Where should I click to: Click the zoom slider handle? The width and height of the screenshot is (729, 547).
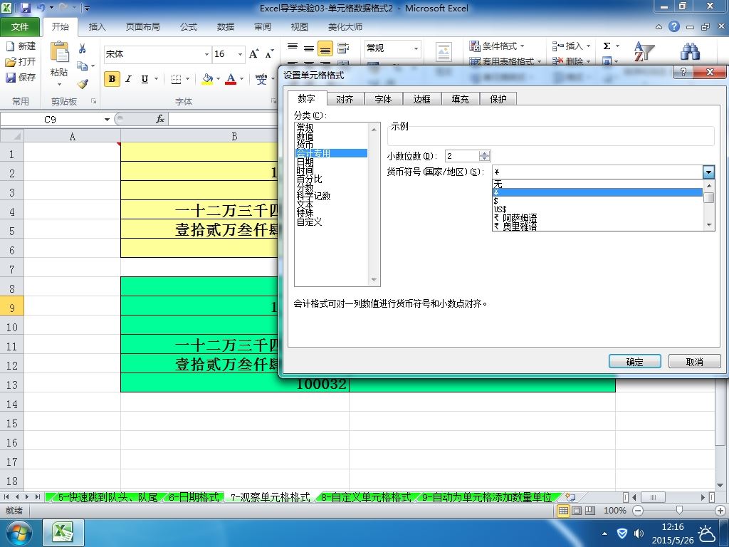[679, 511]
